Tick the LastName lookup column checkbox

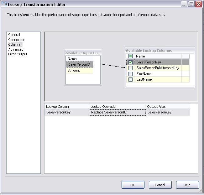point(131,79)
